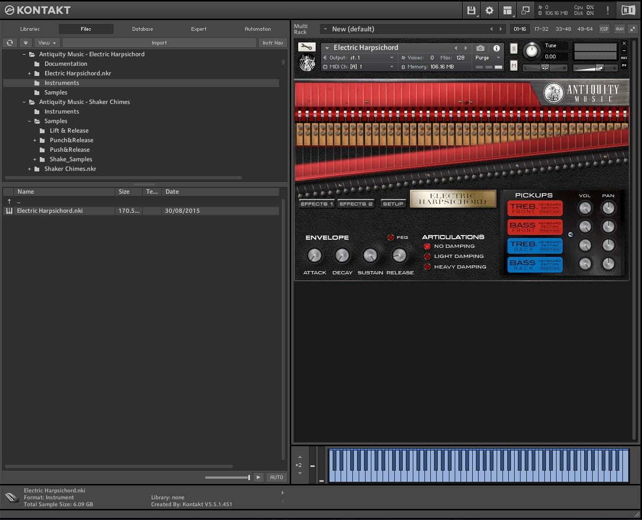Select the LIGHT DAMPING articulation
The width and height of the screenshot is (642, 520).
tap(427, 256)
